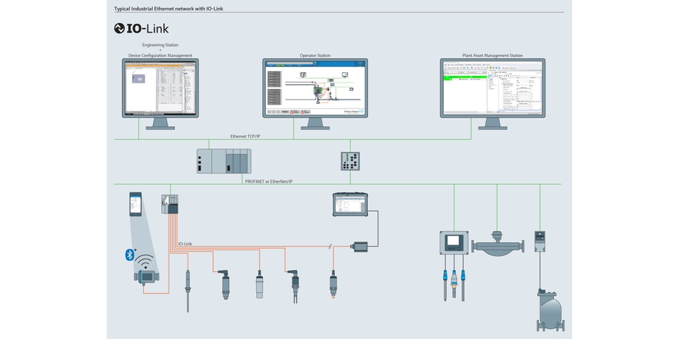The height and width of the screenshot is (339, 679).
Task: Click the control valve icon
Action: [550, 310]
